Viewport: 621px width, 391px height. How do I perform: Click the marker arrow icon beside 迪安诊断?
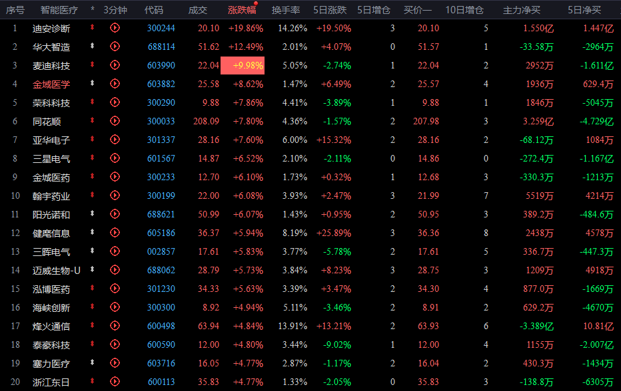pos(92,27)
